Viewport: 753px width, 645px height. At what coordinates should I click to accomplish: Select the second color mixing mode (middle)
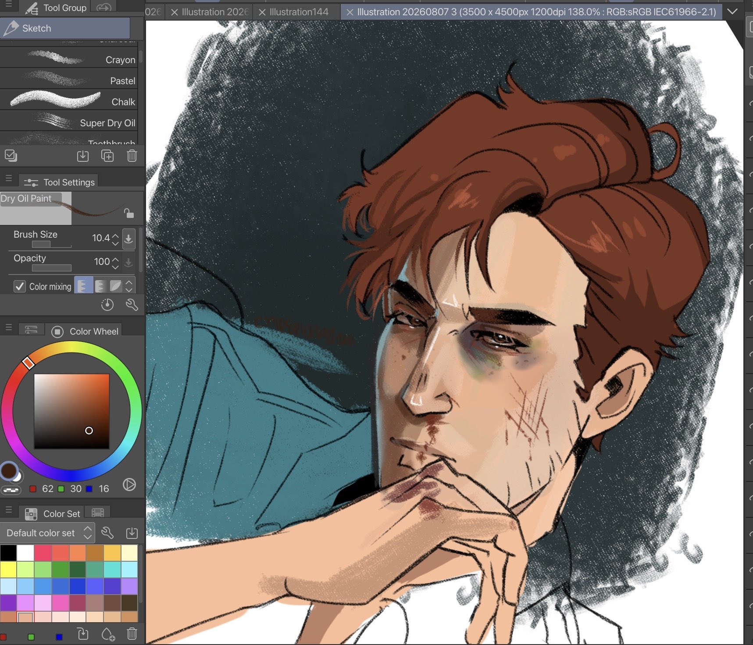[100, 286]
